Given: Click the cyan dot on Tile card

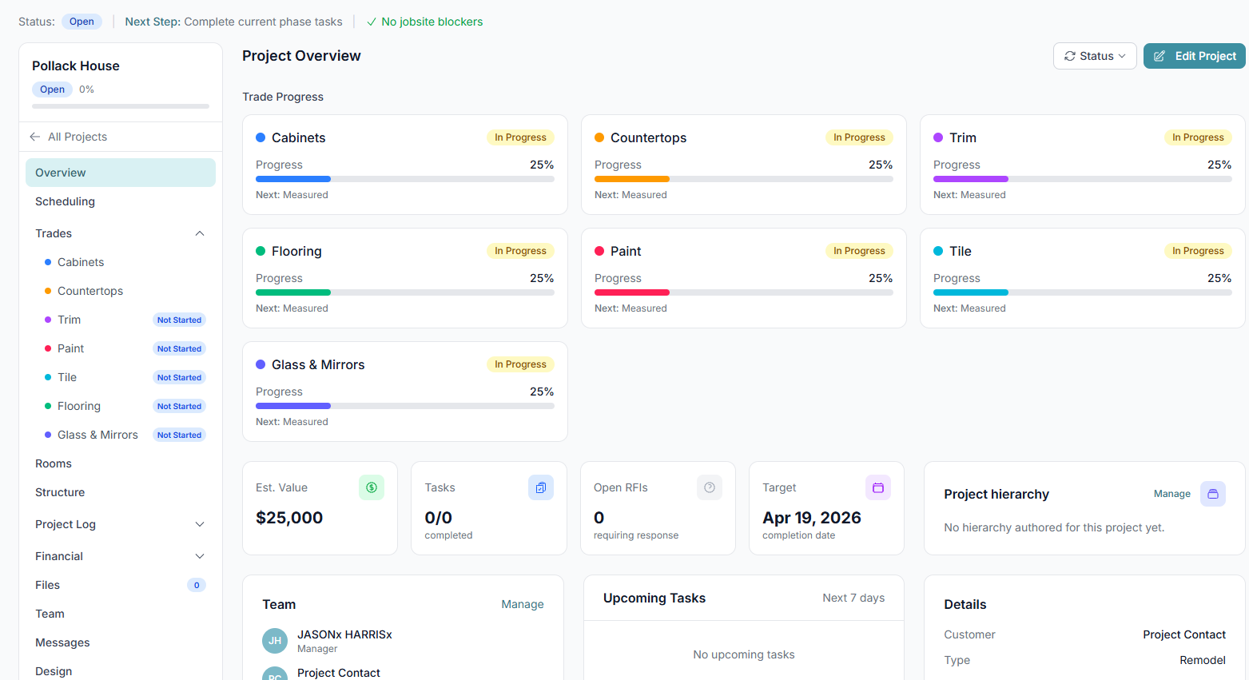Looking at the screenshot, I should pos(938,251).
